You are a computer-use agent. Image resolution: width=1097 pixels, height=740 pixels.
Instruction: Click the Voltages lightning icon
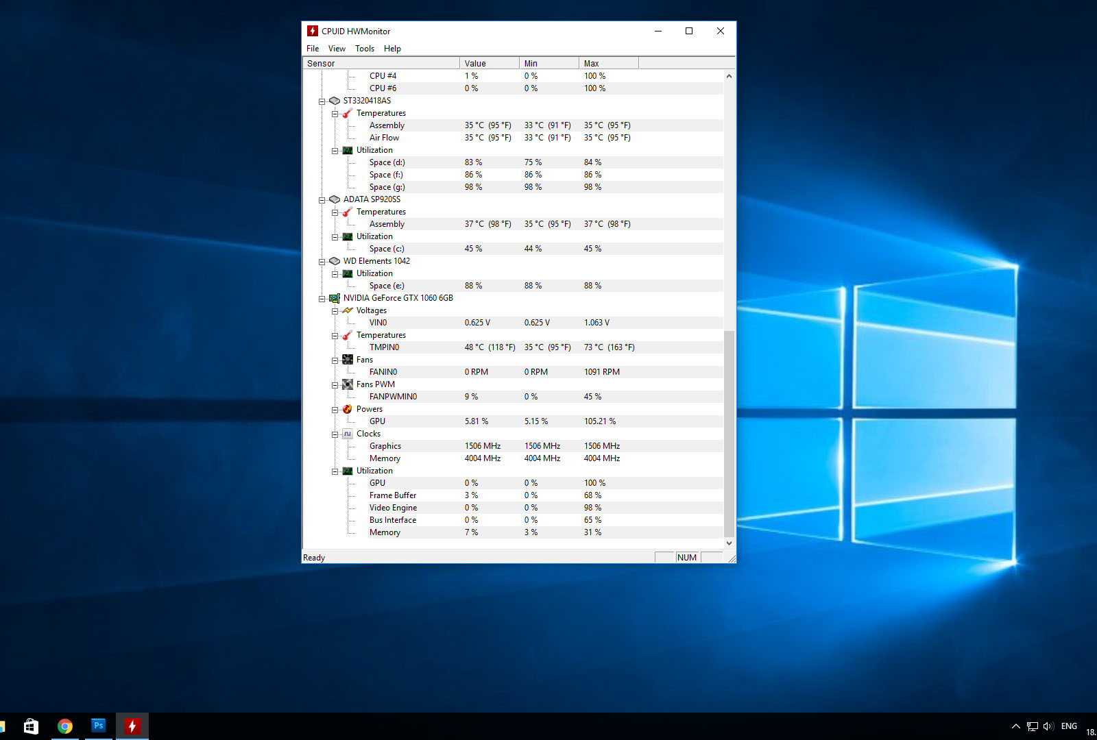pos(348,310)
